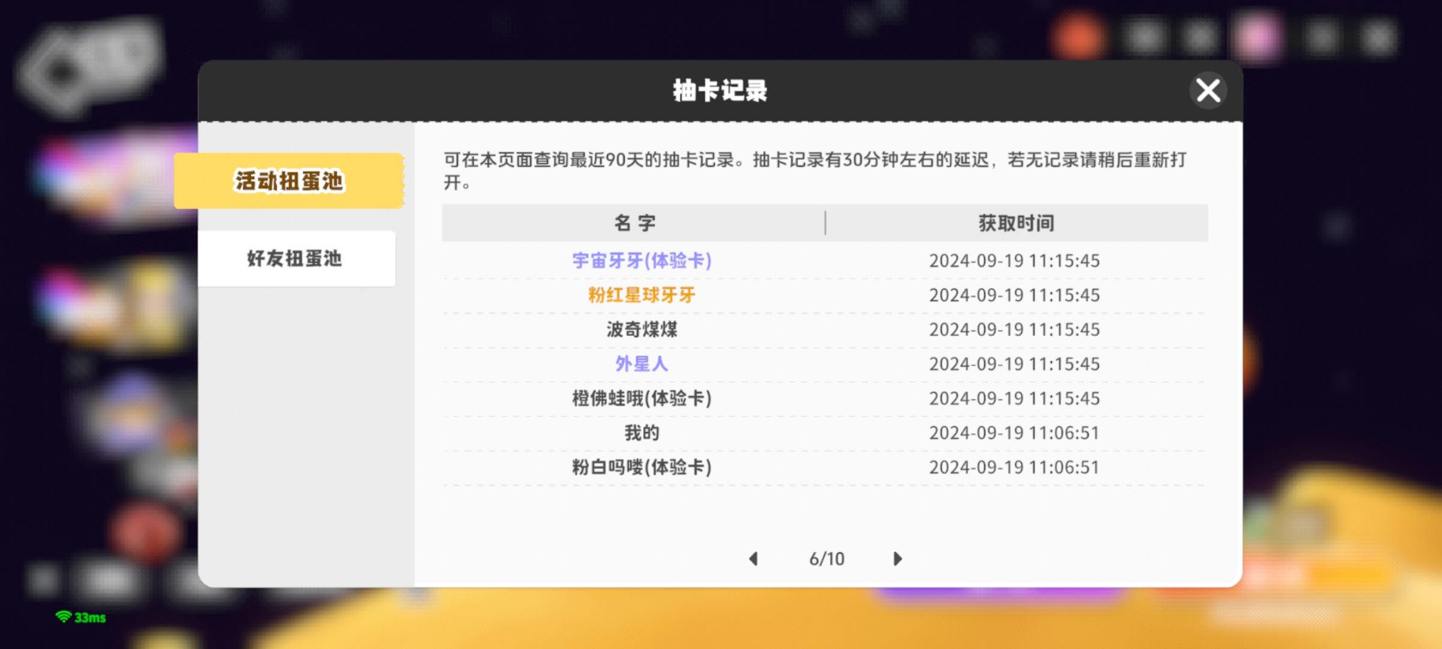Click the 获取时间 column header

point(1017,223)
